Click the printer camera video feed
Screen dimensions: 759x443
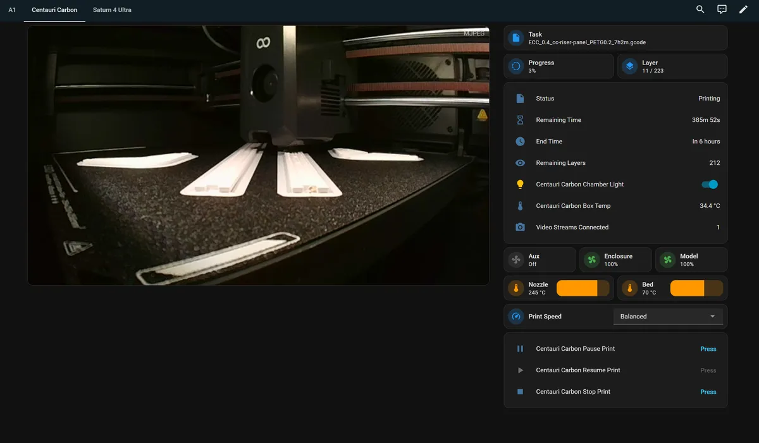(258, 155)
